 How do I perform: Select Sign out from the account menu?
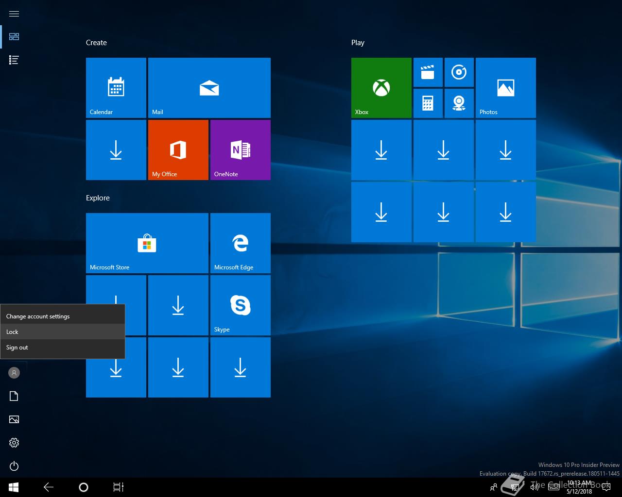coord(62,347)
